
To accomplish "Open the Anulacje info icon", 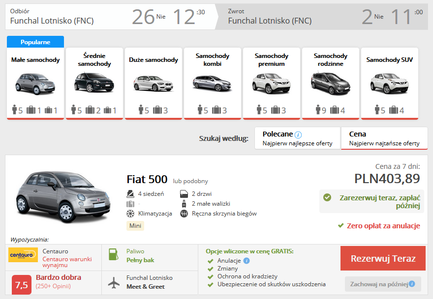I will [x=247, y=260].
